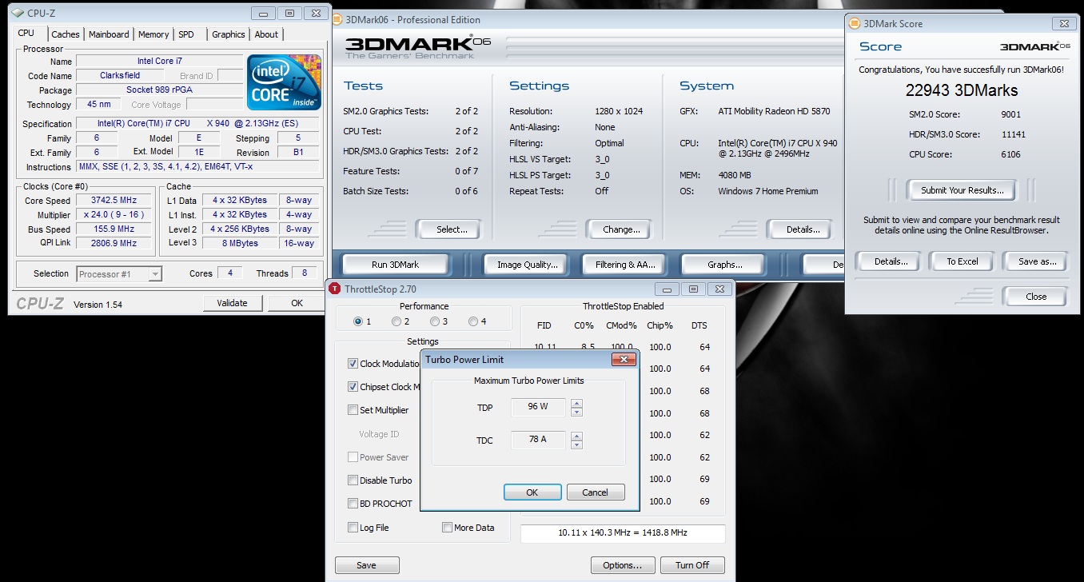Close the Turbo Power Limit dialog
This screenshot has width=1084, height=582.
click(624, 360)
